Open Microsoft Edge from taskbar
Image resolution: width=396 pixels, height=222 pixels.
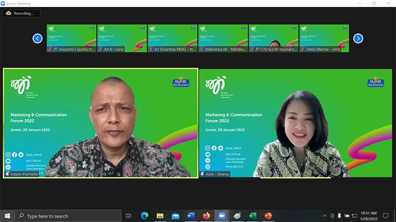145,216
